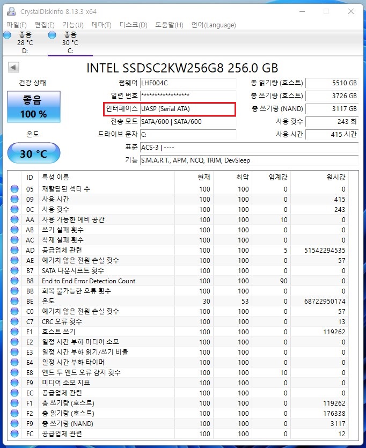
Task: Click the 좋음 100 % health status button
Action: tap(34, 107)
